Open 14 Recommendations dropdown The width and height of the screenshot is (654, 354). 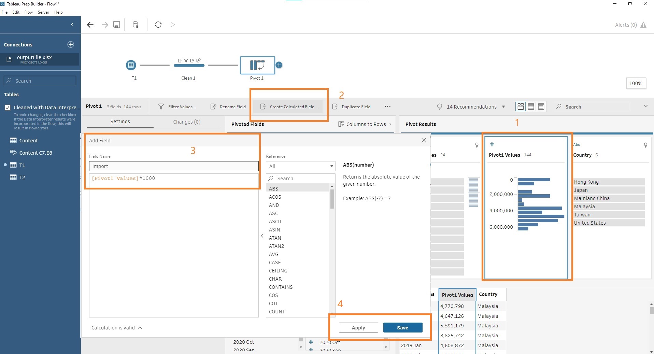click(x=471, y=107)
